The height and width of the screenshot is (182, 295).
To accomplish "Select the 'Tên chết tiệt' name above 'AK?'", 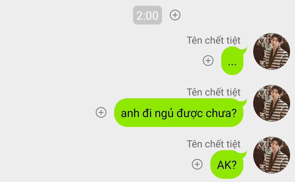I will [213, 144].
